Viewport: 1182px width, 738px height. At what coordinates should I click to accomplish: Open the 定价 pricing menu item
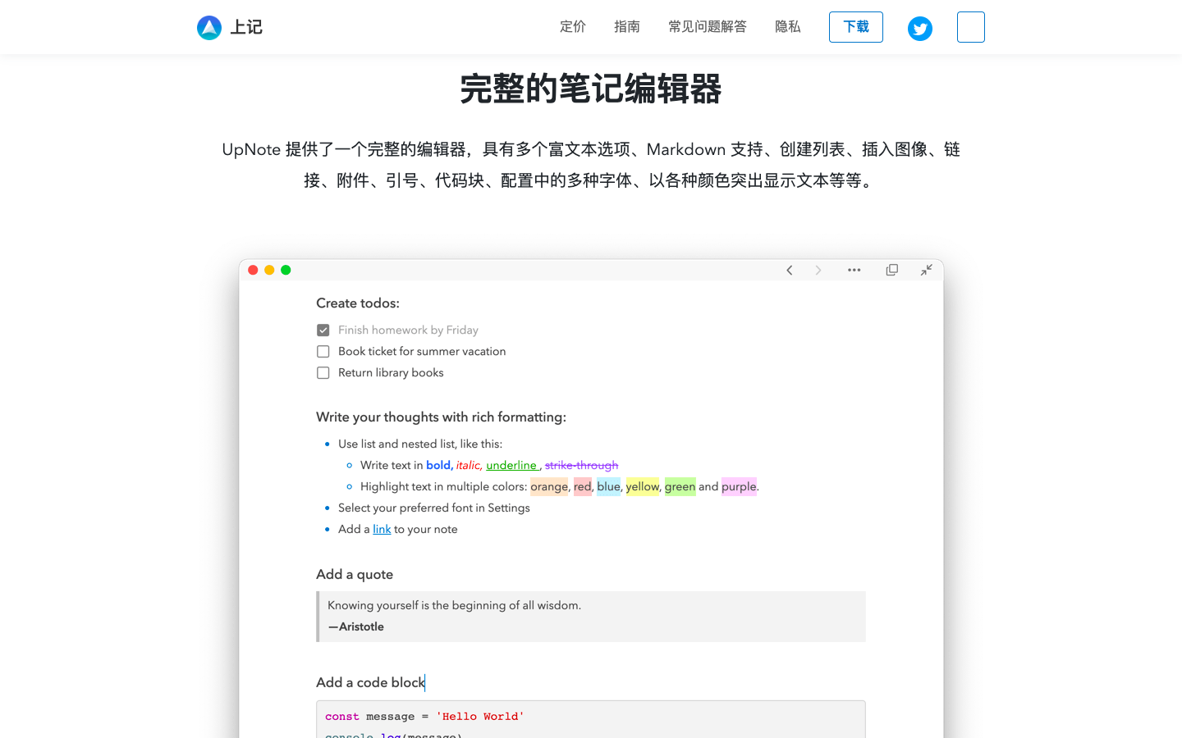pos(573,27)
